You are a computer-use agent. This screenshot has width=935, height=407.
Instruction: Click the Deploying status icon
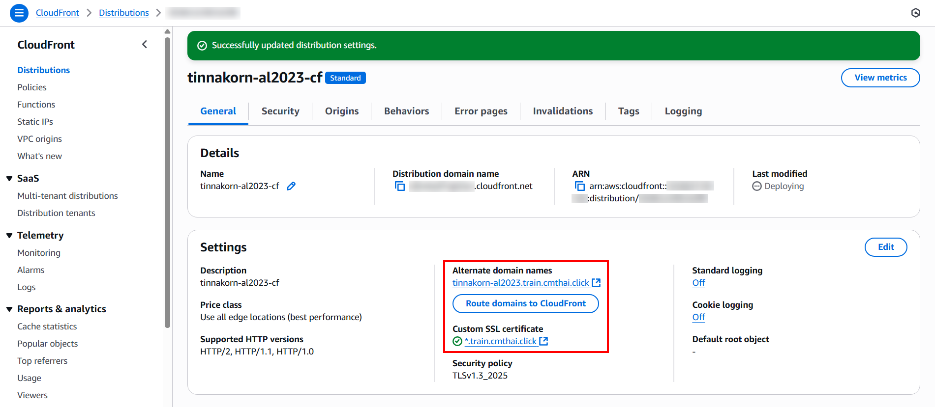point(757,186)
